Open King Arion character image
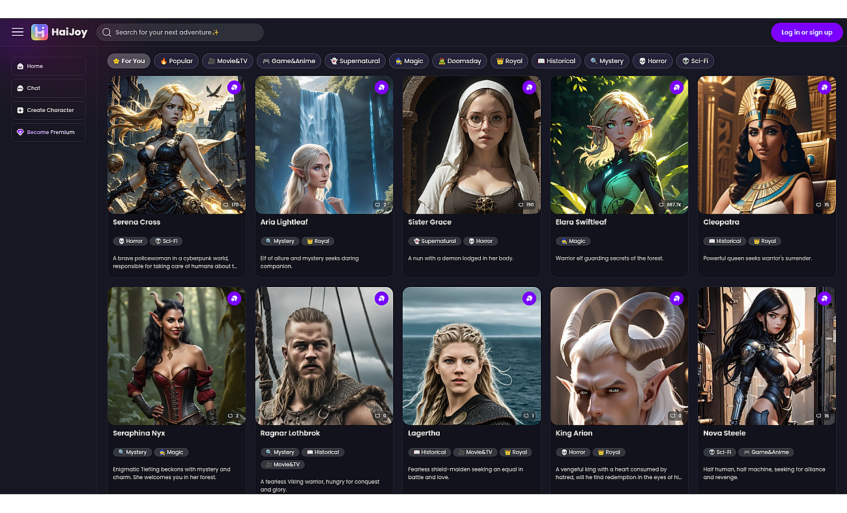This screenshot has width=847, height=513. tap(619, 356)
